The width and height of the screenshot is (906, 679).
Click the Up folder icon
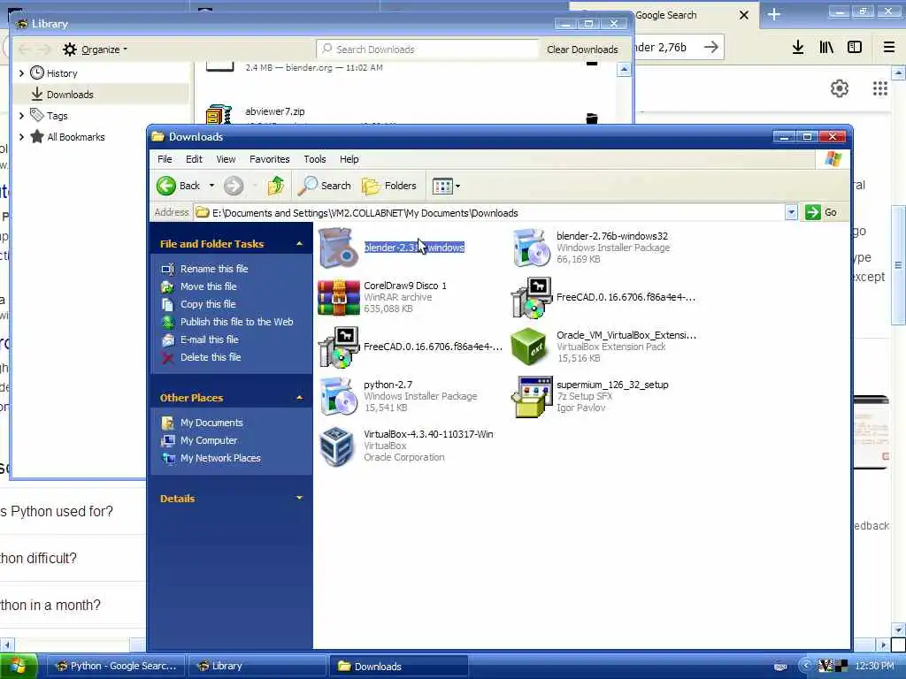(x=276, y=186)
